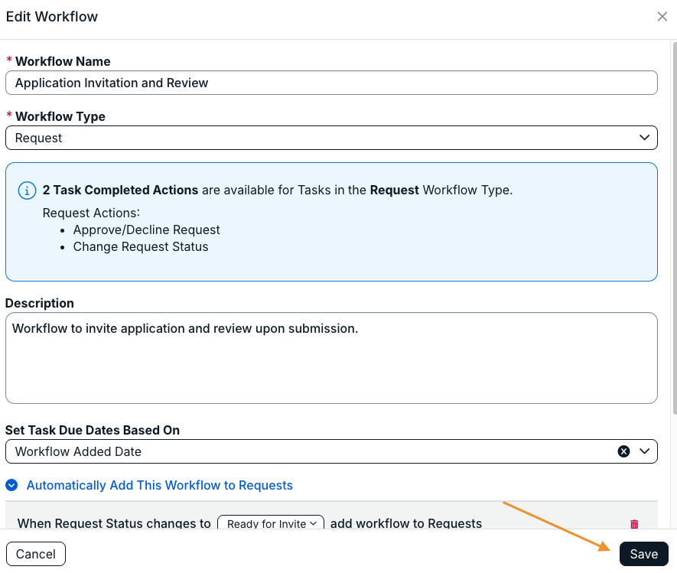This screenshot has height=573, width=677.
Task: Close the Edit Workflow dialog
Action: (x=662, y=17)
